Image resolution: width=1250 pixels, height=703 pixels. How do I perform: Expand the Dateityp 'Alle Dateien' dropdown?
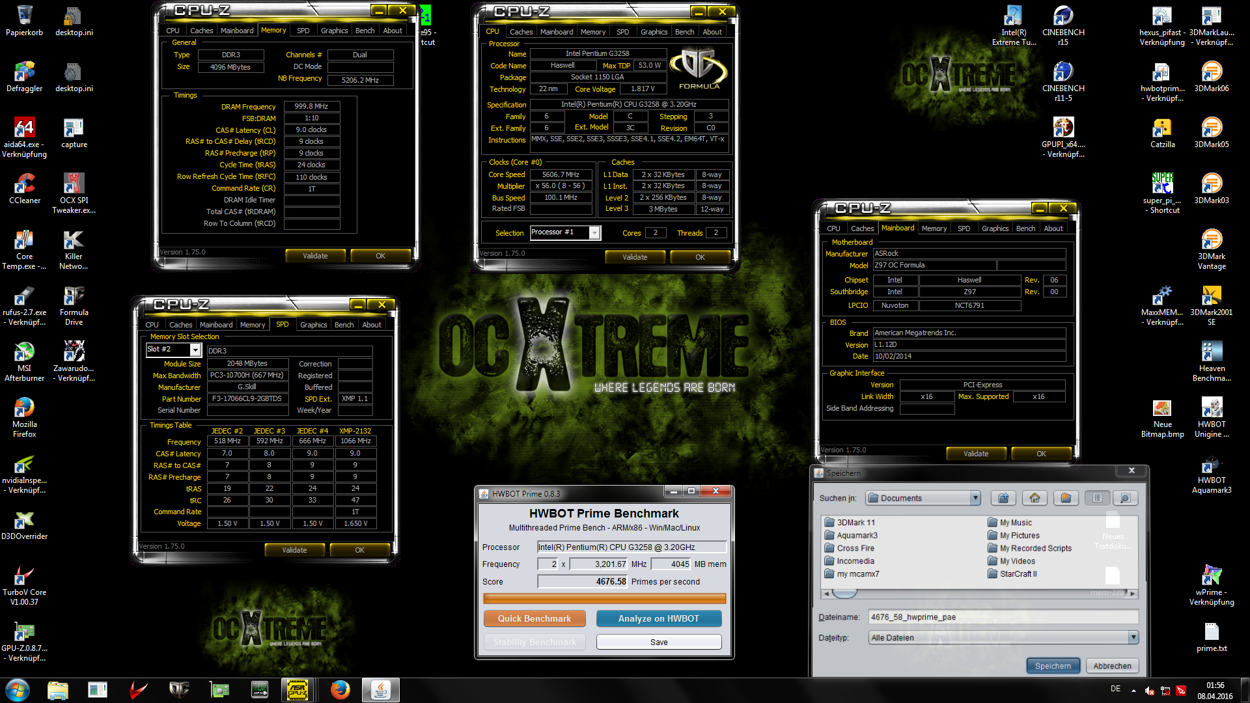(x=1133, y=637)
